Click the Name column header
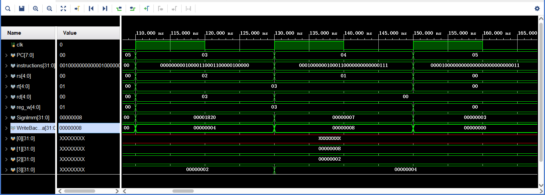Viewport: 545px width, 195px height. click(x=28, y=33)
